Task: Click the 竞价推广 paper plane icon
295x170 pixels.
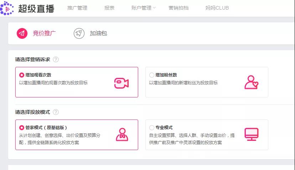Action: point(22,33)
